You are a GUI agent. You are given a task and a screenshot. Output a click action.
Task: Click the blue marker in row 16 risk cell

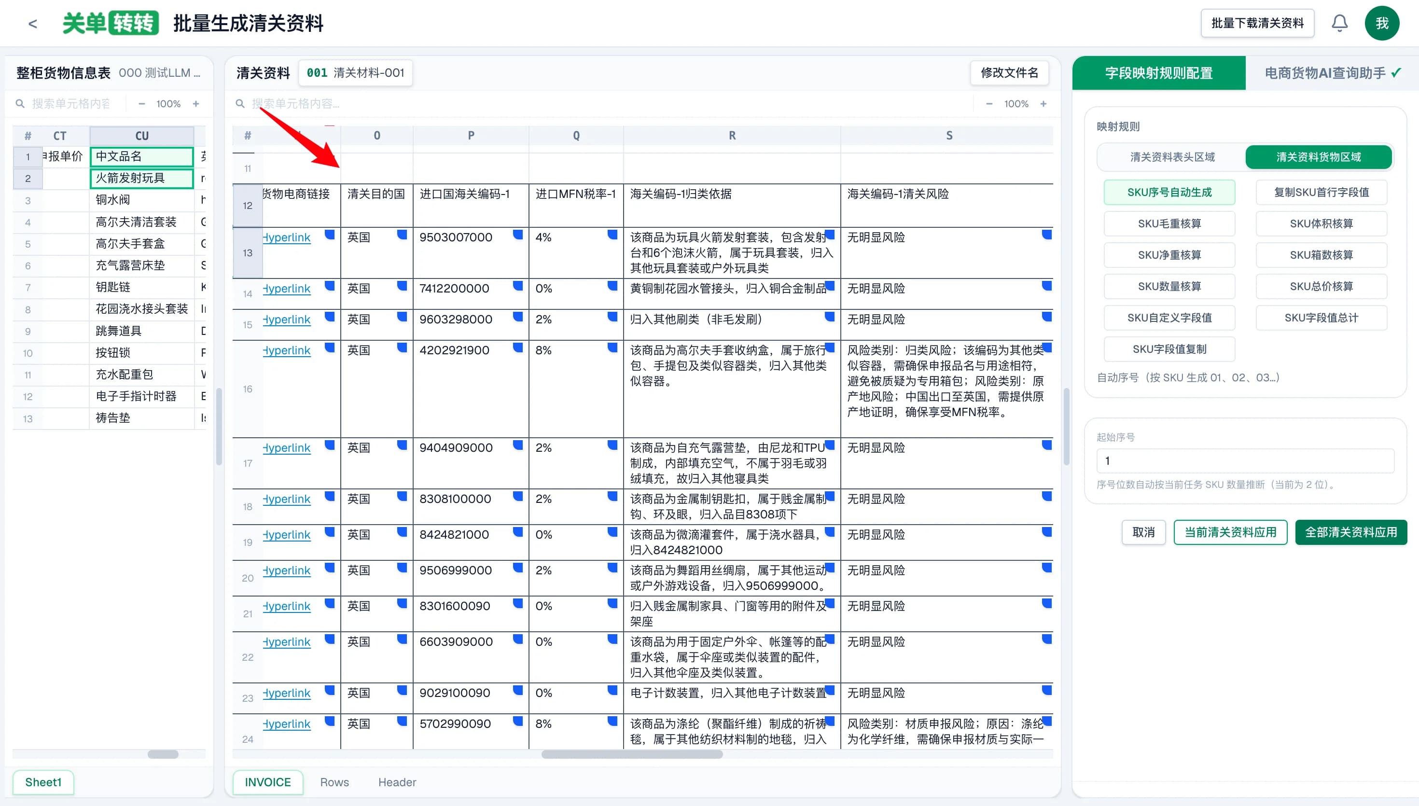pos(1046,347)
